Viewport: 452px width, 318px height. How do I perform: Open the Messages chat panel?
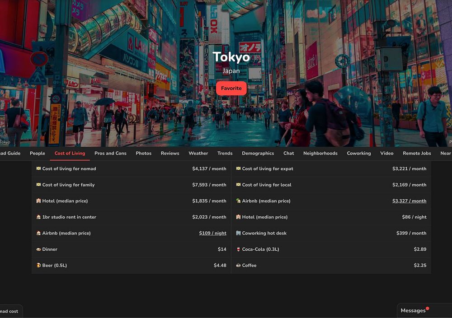point(413,310)
